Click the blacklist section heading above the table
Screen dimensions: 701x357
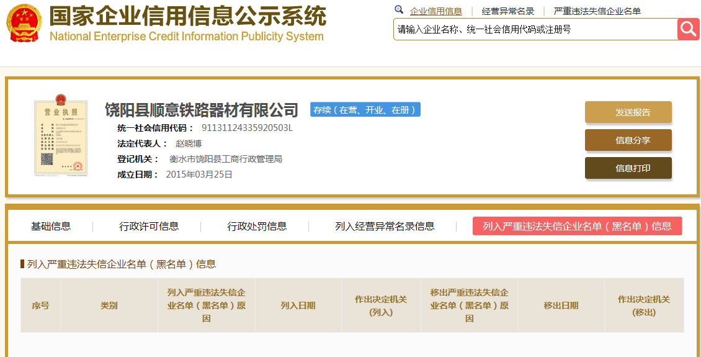click(x=121, y=264)
